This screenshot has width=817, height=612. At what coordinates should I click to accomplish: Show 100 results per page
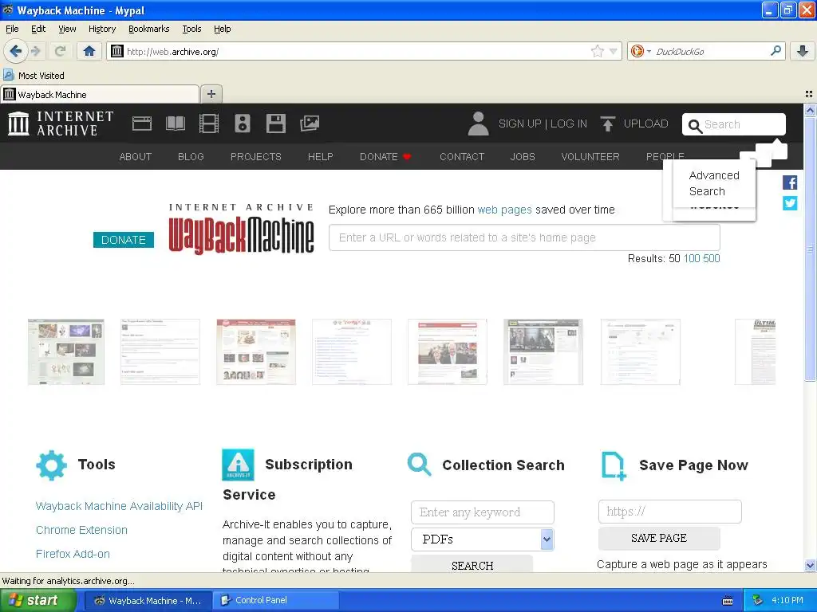click(692, 259)
